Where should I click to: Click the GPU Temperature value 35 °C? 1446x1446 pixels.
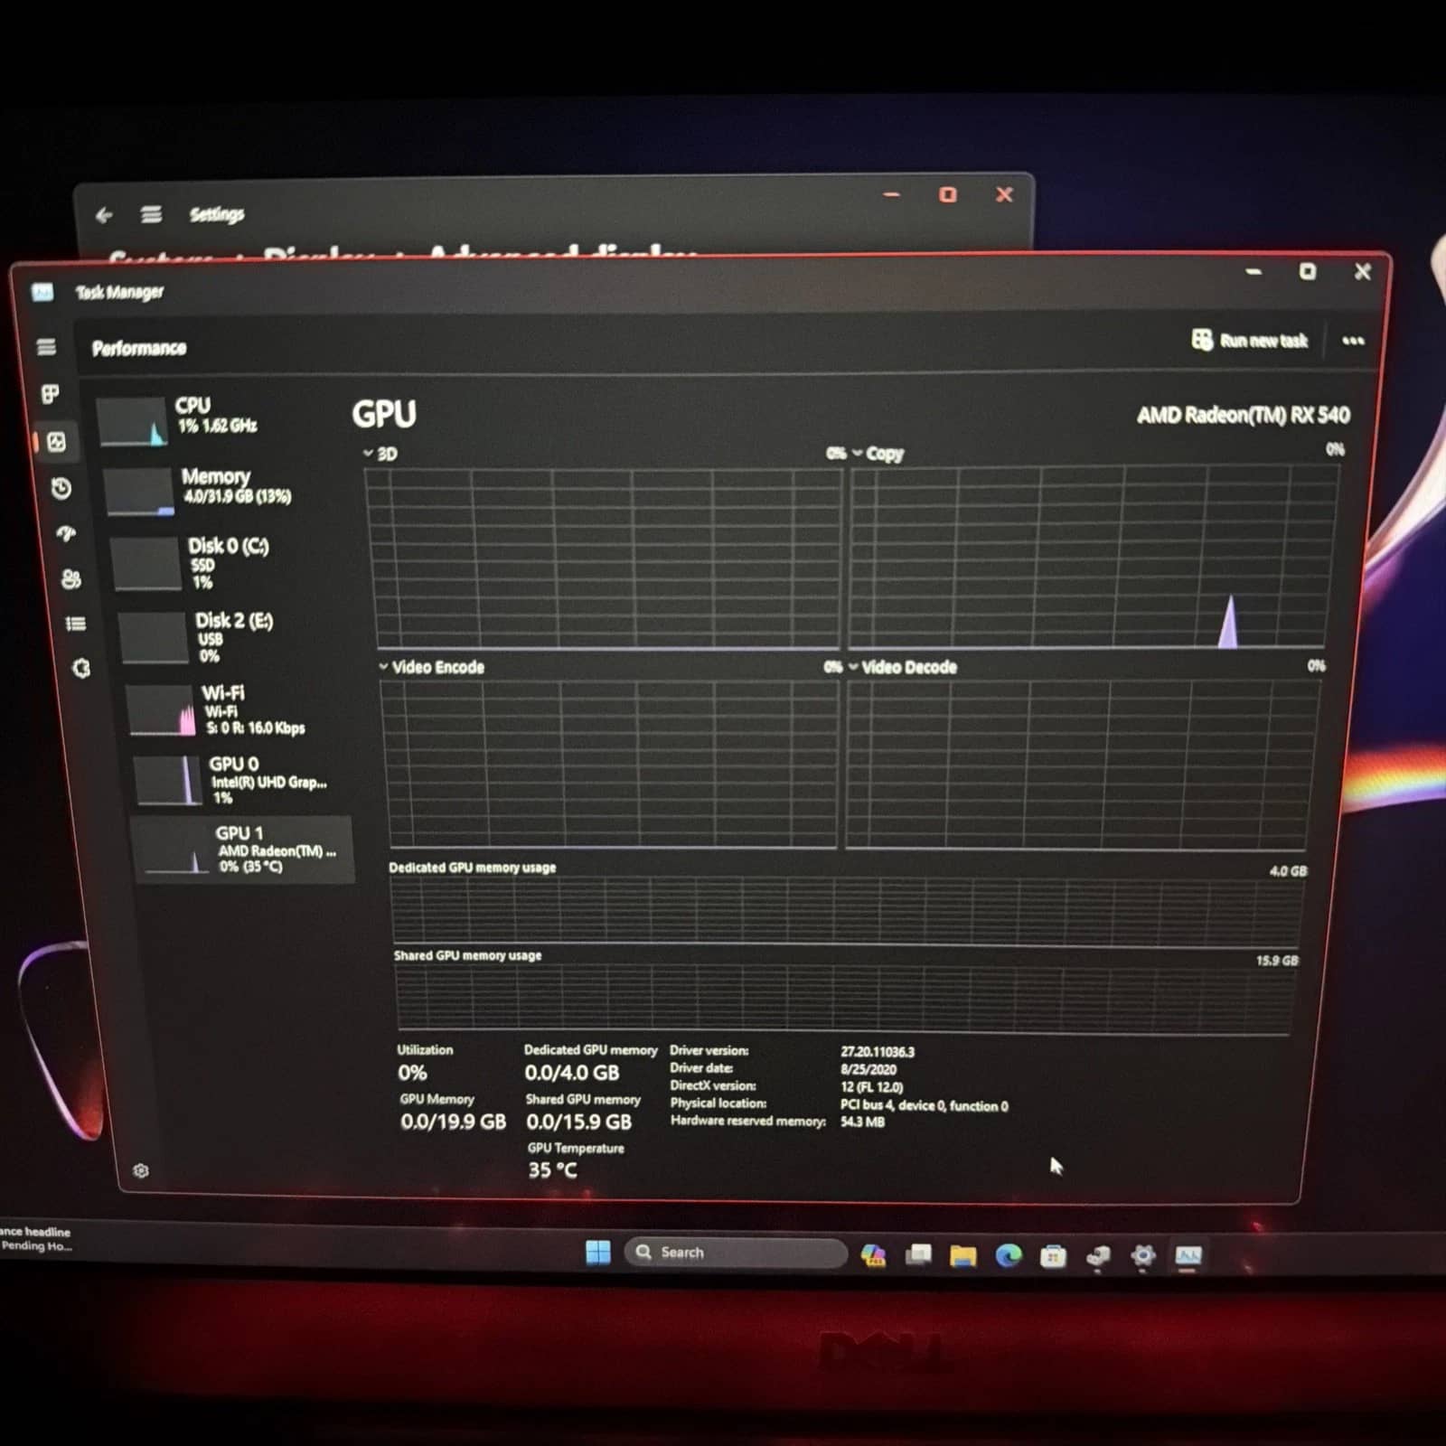[552, 1169]
